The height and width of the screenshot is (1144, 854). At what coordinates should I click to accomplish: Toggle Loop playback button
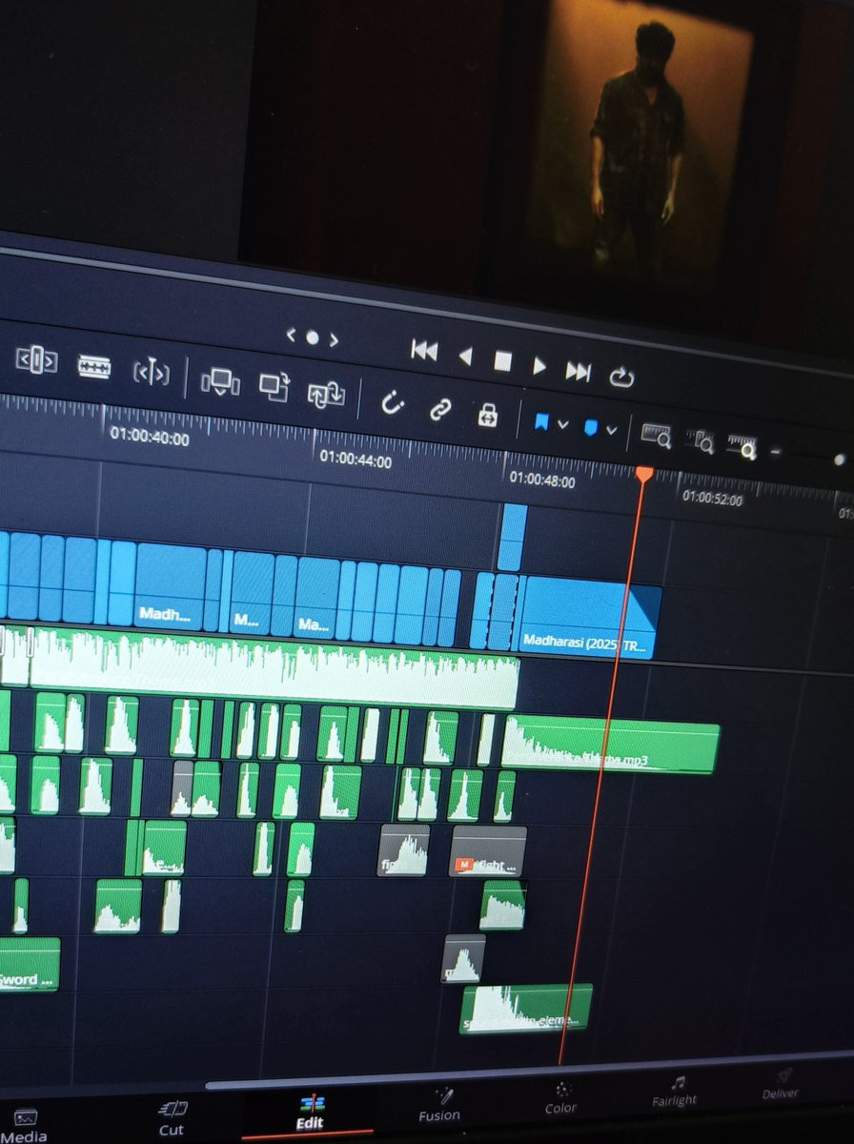point(621,378)
